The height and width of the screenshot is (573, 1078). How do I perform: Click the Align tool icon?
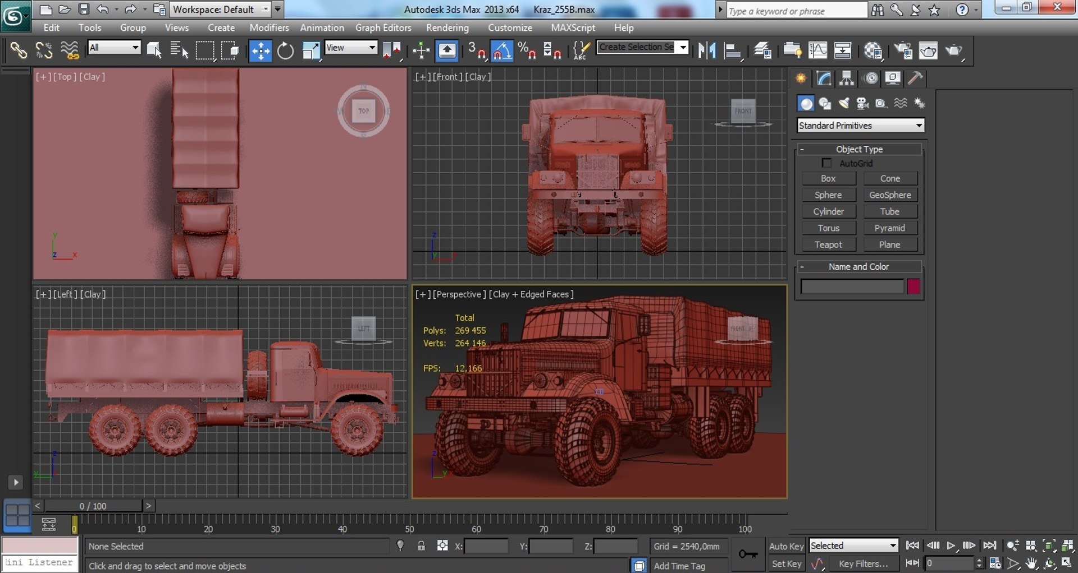[x=733, y=51]
